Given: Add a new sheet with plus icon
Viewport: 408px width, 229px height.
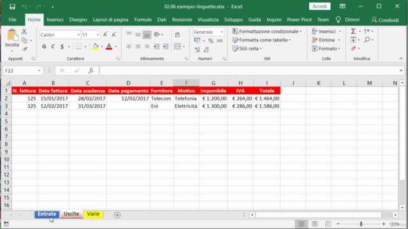Looking at the screenshot, I should (117, 215).
